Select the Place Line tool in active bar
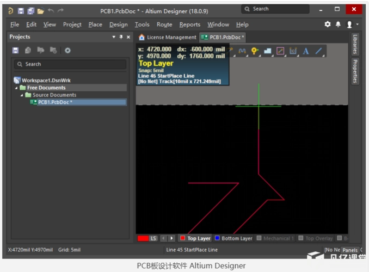The height and width of the screenshot is (272, 369). click(319, 51)
